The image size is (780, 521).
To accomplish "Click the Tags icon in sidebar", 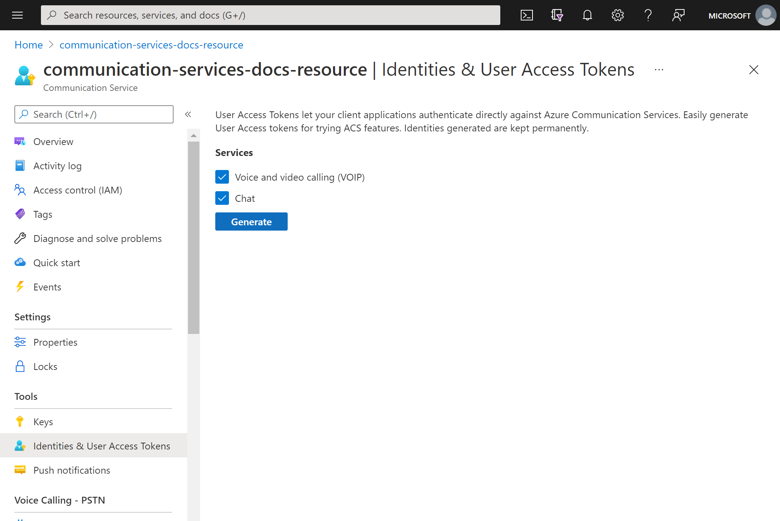I will coord(20,214).
